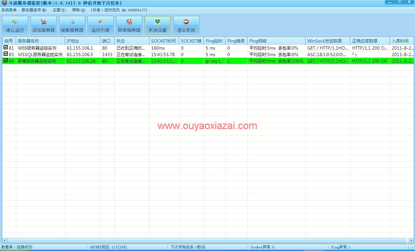Click the 入库时间 column header
Viewport: 415px width, 251px height.
[402, 41]
